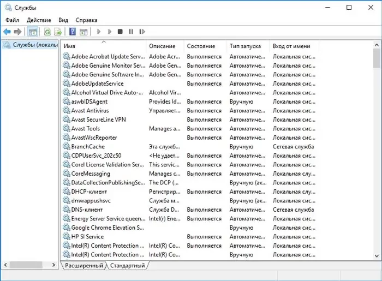The width and height of the screenshot is (382, 281).
Task: Click the pause service toolbar icon
Action: [131, 32]
